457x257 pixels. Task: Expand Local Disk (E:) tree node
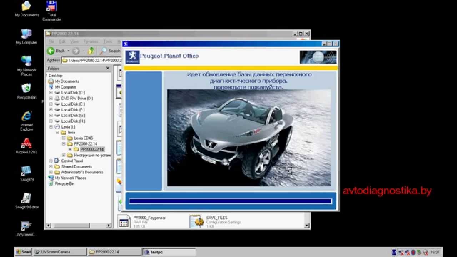(51, 104)
